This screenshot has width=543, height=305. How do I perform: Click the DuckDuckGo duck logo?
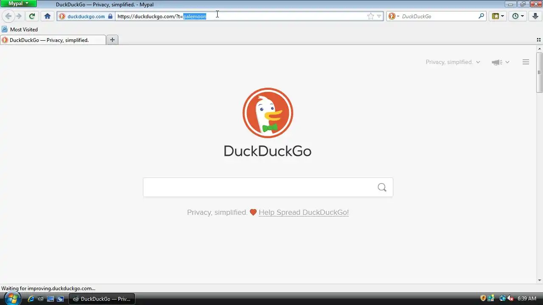(x=268, y=113)
